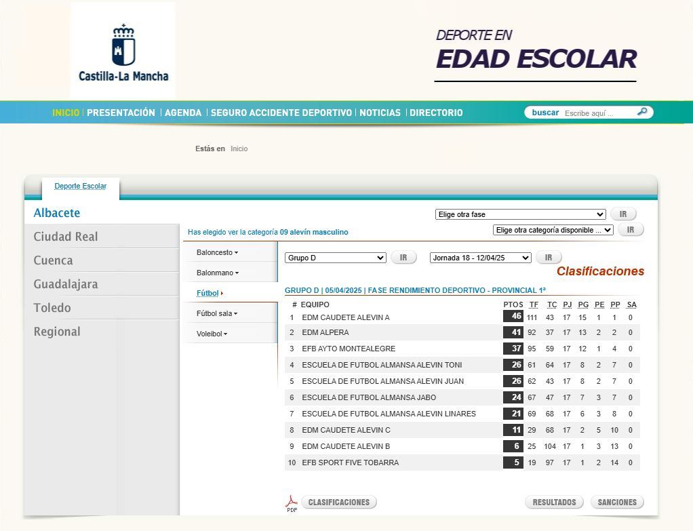
Task: Open the 'Elige otra fase' dropdown
Action: 520,214
